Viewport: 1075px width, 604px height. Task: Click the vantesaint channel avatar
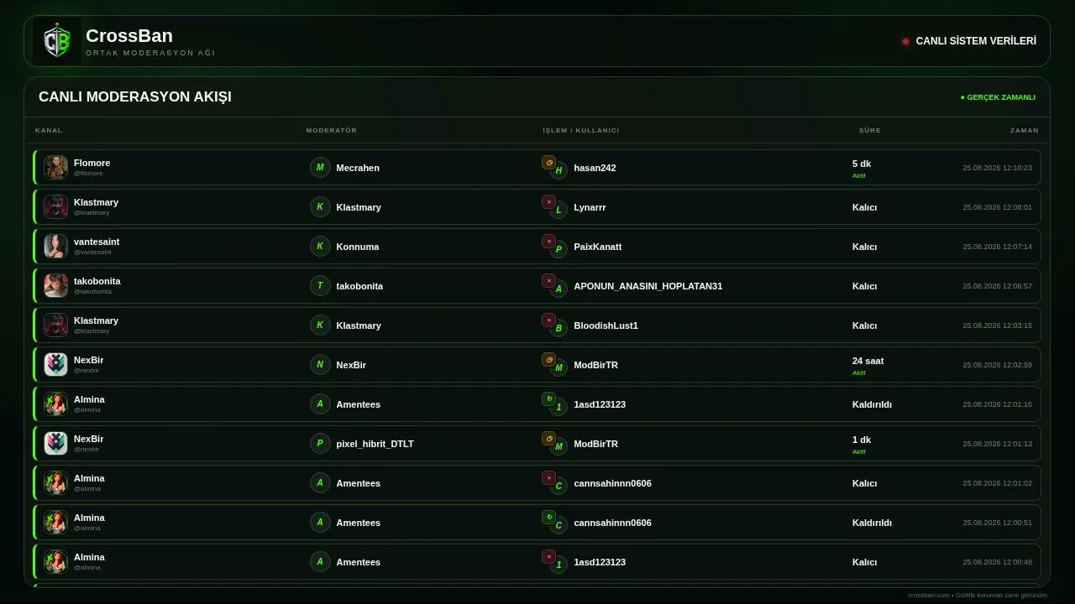point(55,246)
